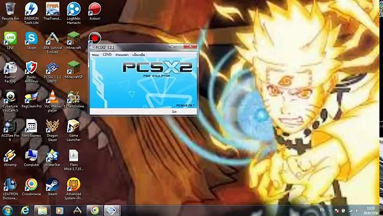Click the Iso status label in PCSX2
Viewport: 383px width, 216px height.
click(174, 112)
